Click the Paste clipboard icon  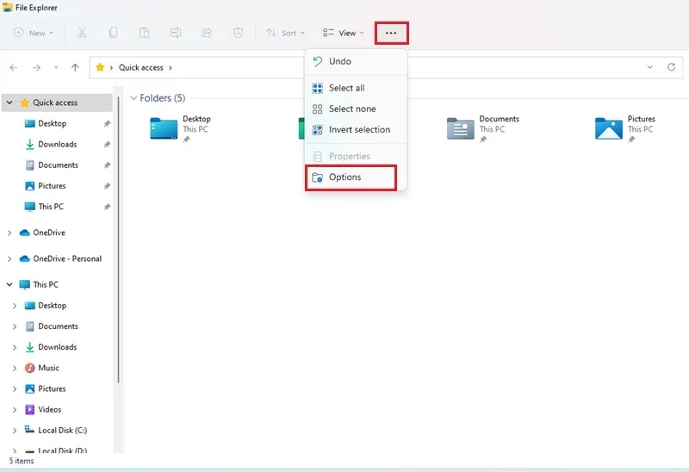click(x=145, y=33)
